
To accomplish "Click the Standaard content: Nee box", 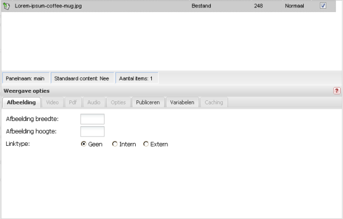I will click(82, 78).
